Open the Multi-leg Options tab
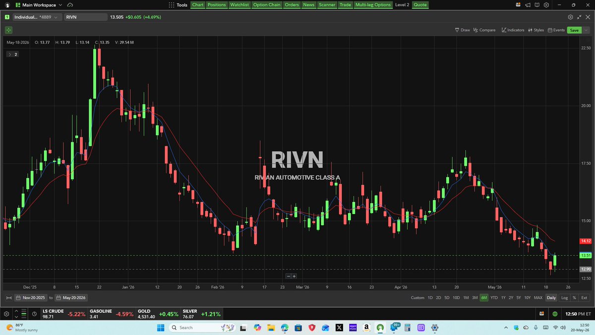 [x=373, y=5]
